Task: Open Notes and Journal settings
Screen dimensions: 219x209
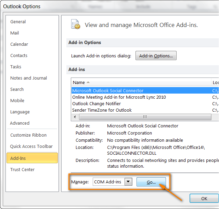Action: pyautogui.click(x=29, y=78)
